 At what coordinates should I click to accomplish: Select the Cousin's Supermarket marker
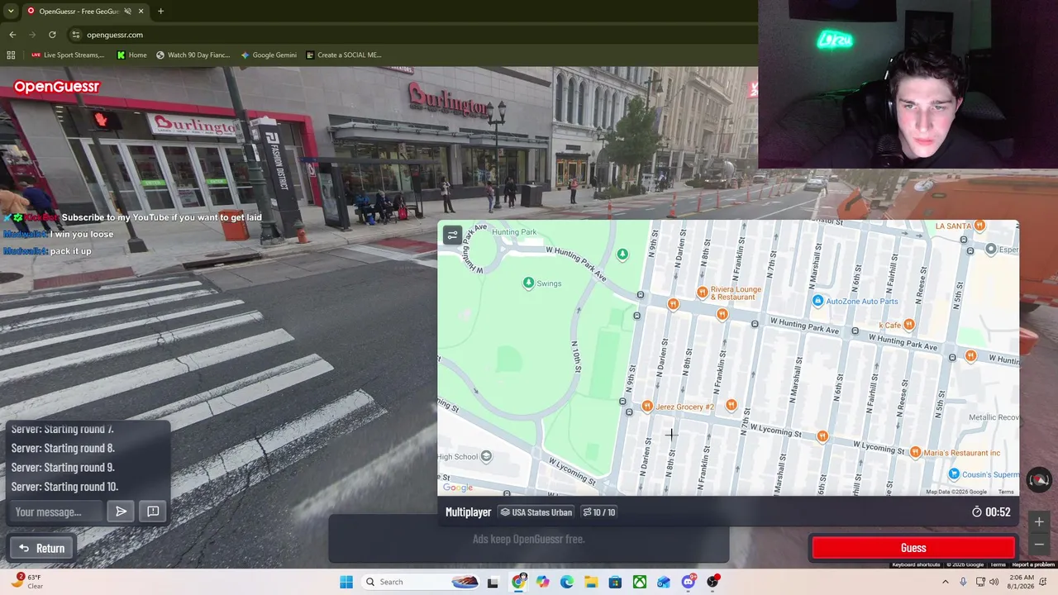click(x=954, y=474)
